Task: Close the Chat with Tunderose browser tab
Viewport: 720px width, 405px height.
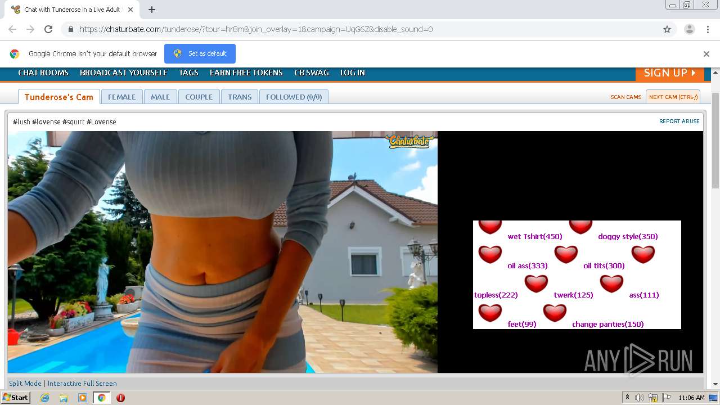Action: click(130, 10)
